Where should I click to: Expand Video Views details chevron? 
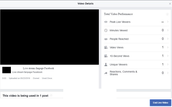[168, 47]
